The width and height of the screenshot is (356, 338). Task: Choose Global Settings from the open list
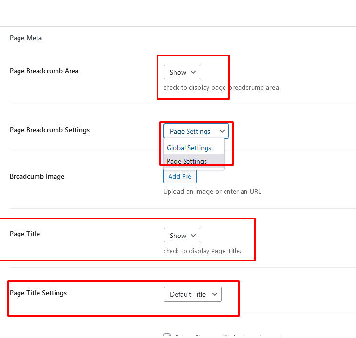[x=189, y=148]
